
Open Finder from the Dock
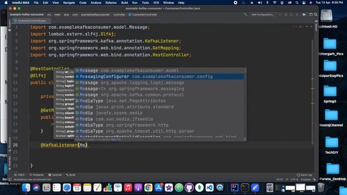(x=26, y=188)
